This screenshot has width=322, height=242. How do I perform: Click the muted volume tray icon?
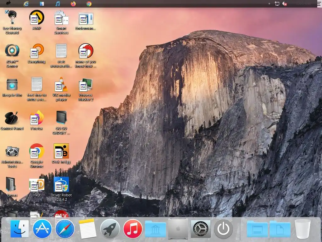coord(284,3)
